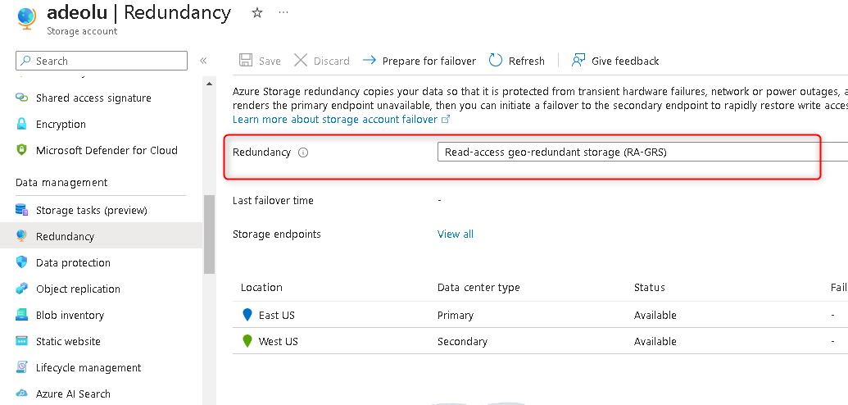Click the Redundancy info icon
The width and height of the screenshot is (848, 405).
tap(303, 152)
